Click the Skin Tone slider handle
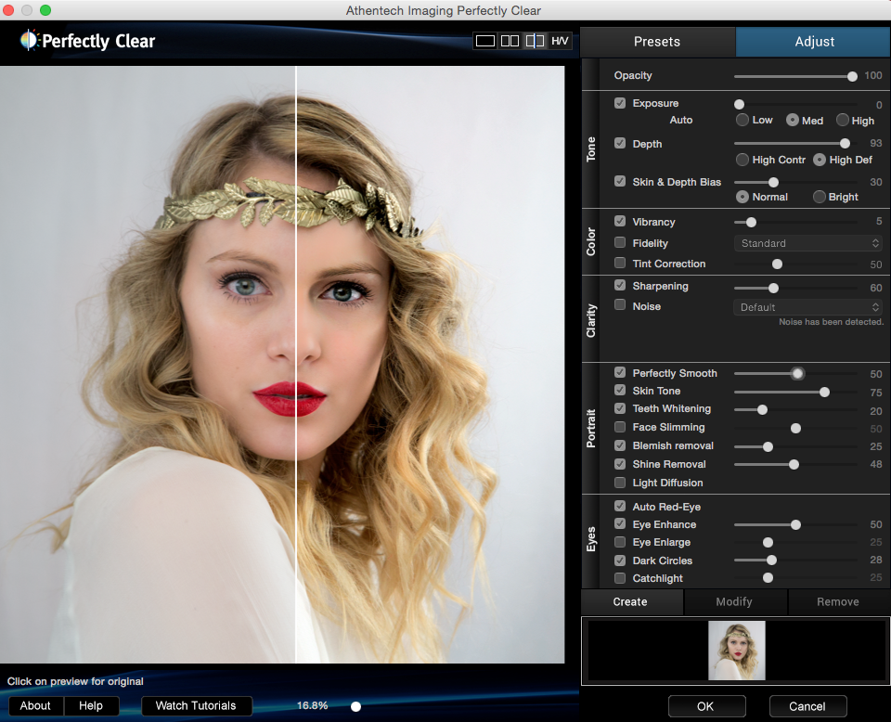The width and height of the screenshot is (891, 722). pos(824,392)
